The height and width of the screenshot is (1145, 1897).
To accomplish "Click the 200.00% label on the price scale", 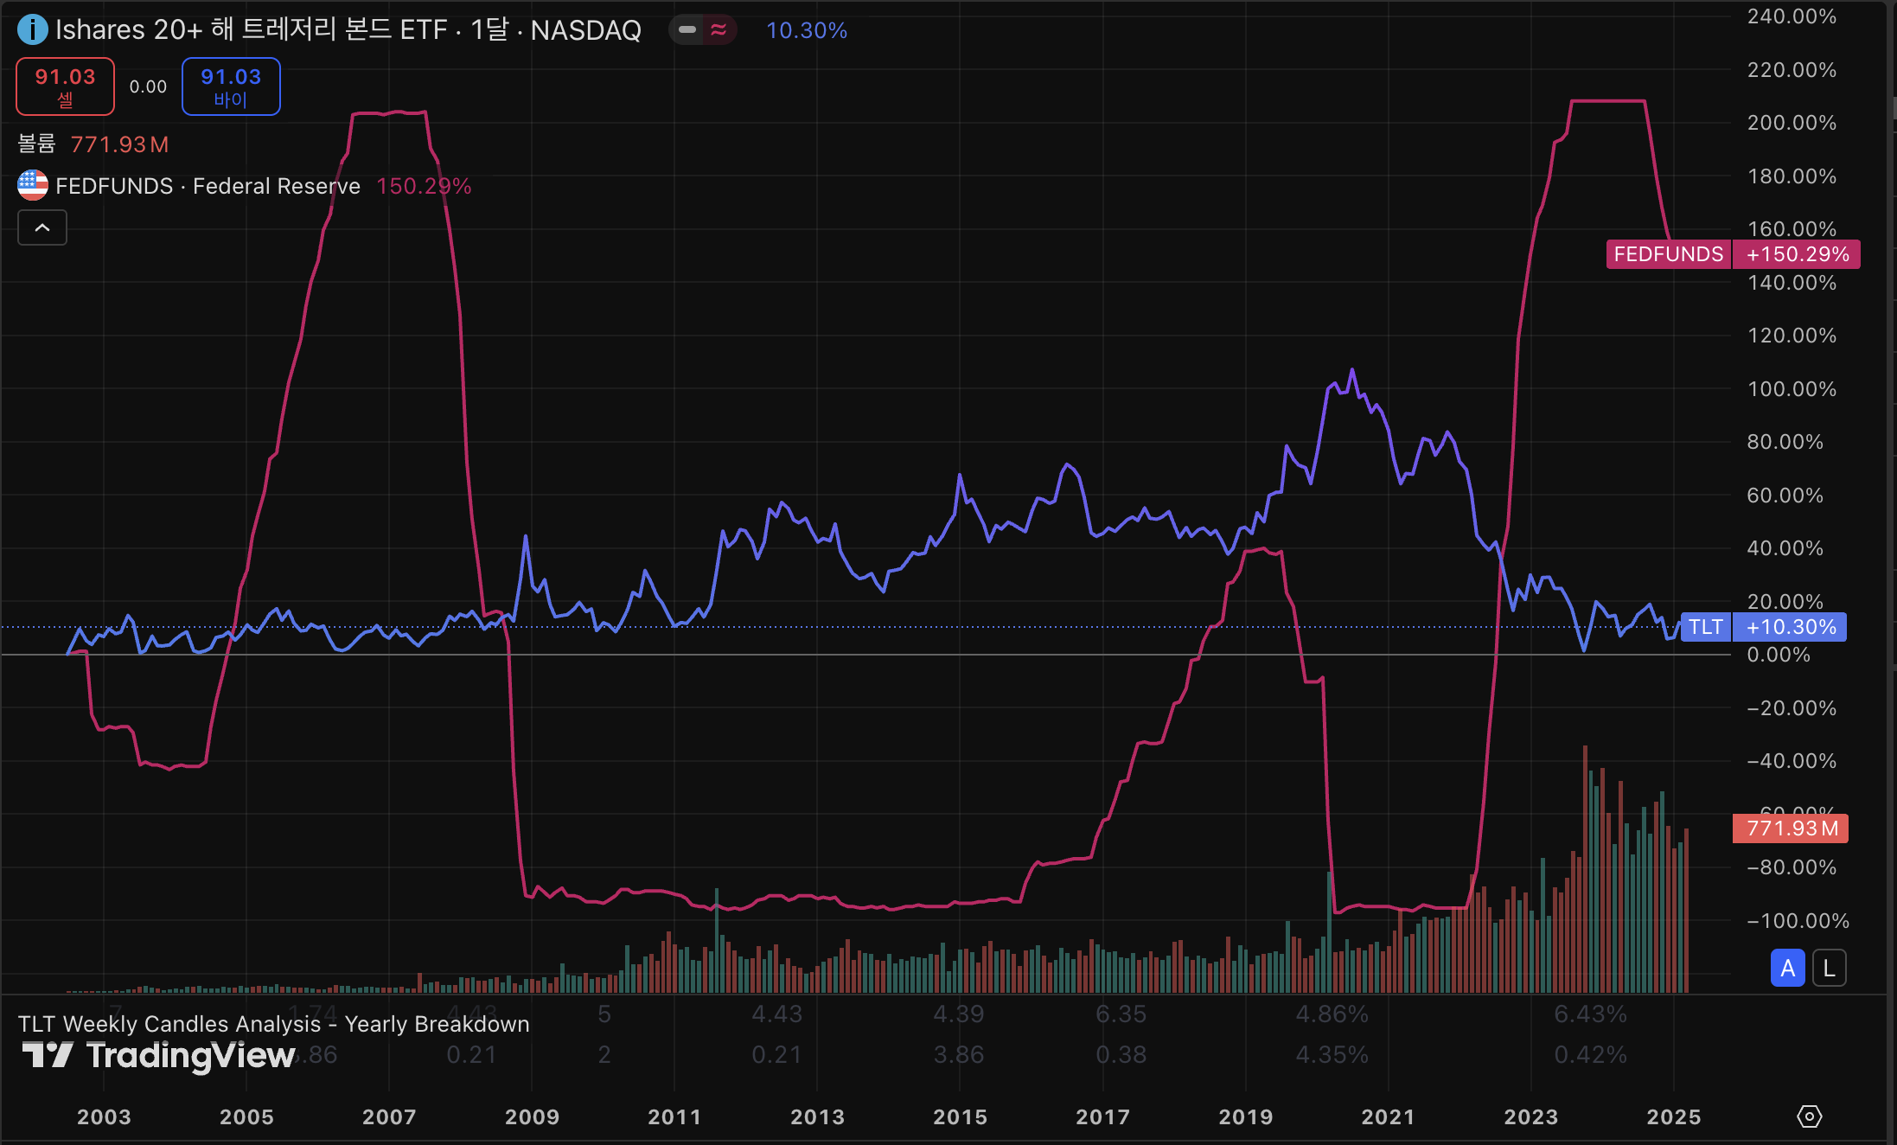I will click(1792, 123).
